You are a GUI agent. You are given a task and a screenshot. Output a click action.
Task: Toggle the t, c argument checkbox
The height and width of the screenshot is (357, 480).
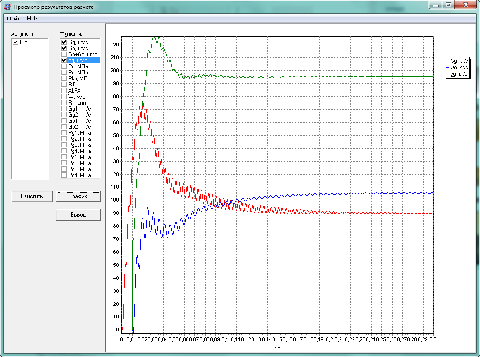tap(16, 42)
